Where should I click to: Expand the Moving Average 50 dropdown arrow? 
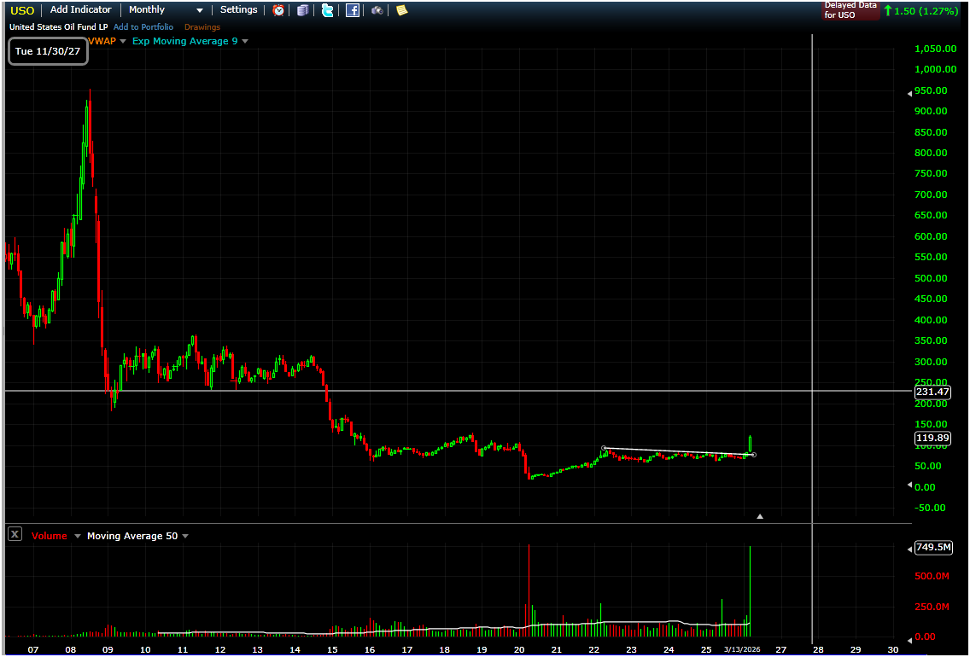coord(185,536)
